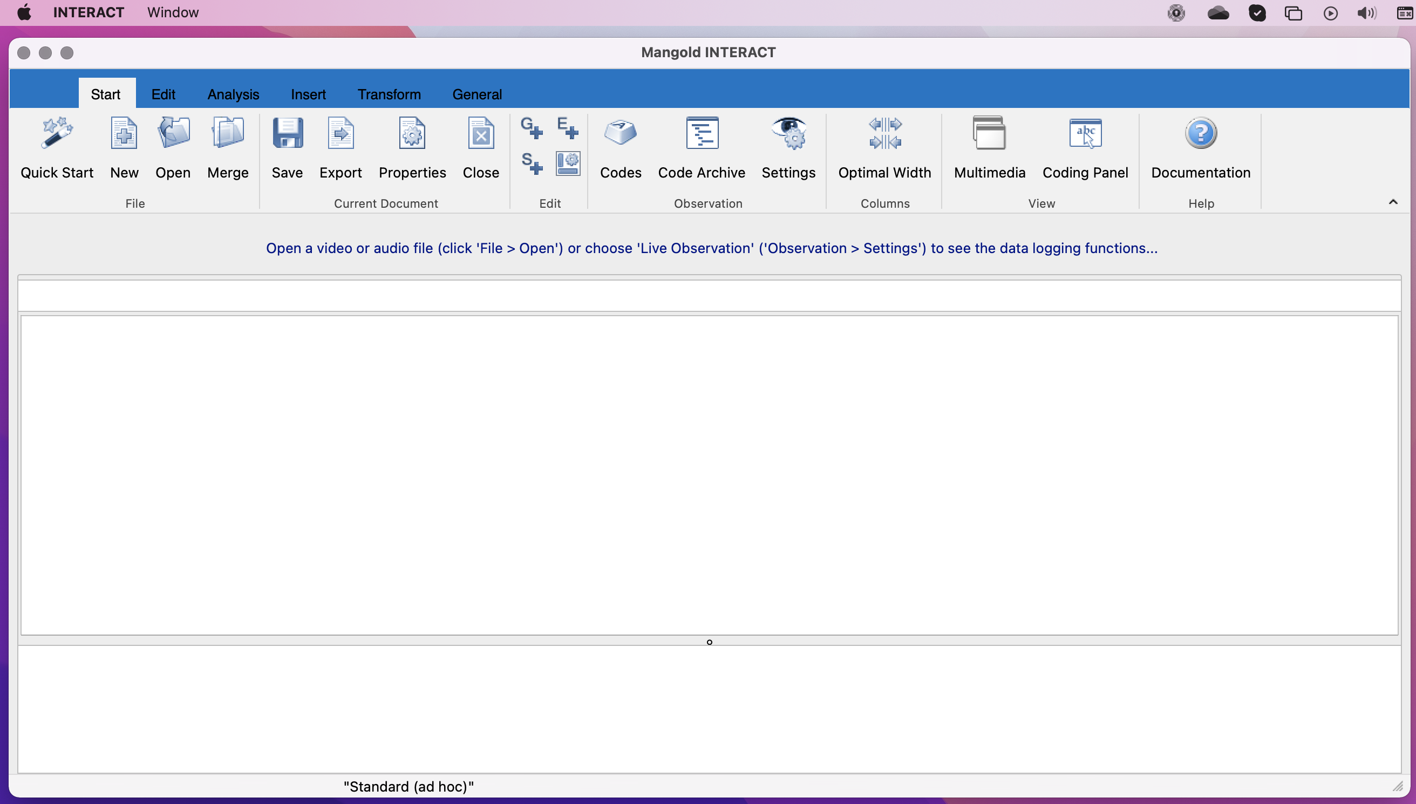Close the current document via ribbon

click(481, 148)
